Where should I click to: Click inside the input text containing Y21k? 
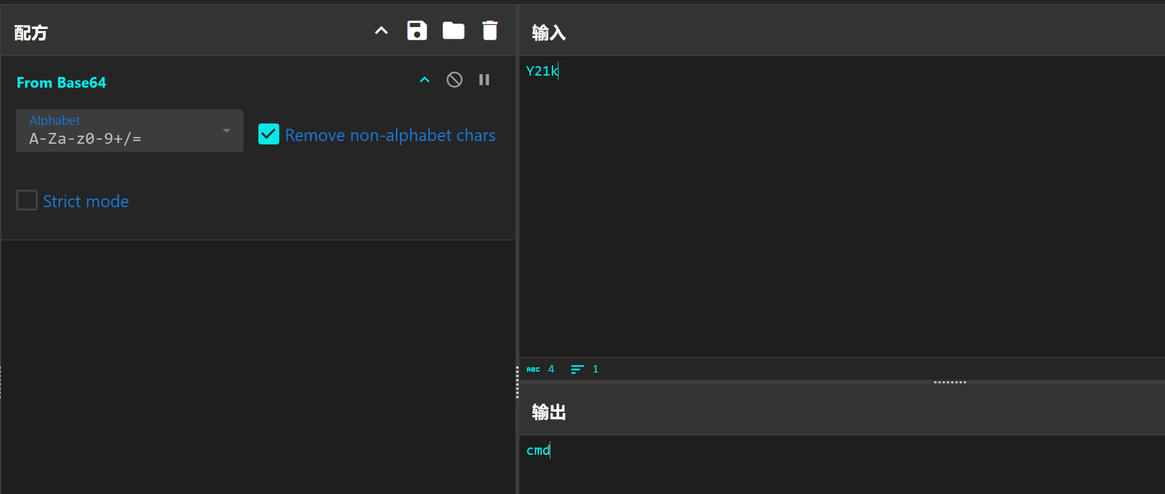tap(542, 71)
